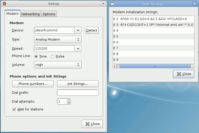Viewport: 199px width, 133px height.
Task: Select the empty init string row 8
Action: (153, 54)
